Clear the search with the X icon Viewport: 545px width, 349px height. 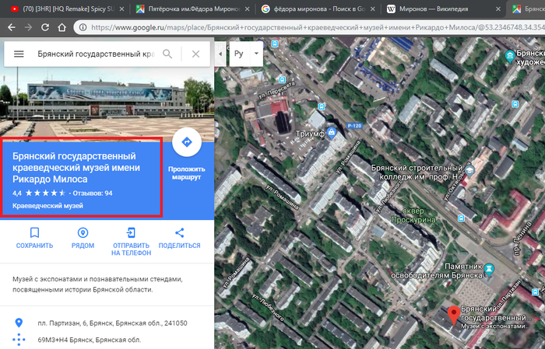point(195,54)
